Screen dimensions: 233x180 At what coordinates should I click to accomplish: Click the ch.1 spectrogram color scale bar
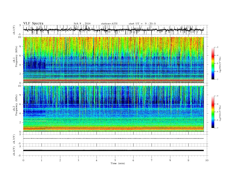pyautogui.click(x=213, y=64)
